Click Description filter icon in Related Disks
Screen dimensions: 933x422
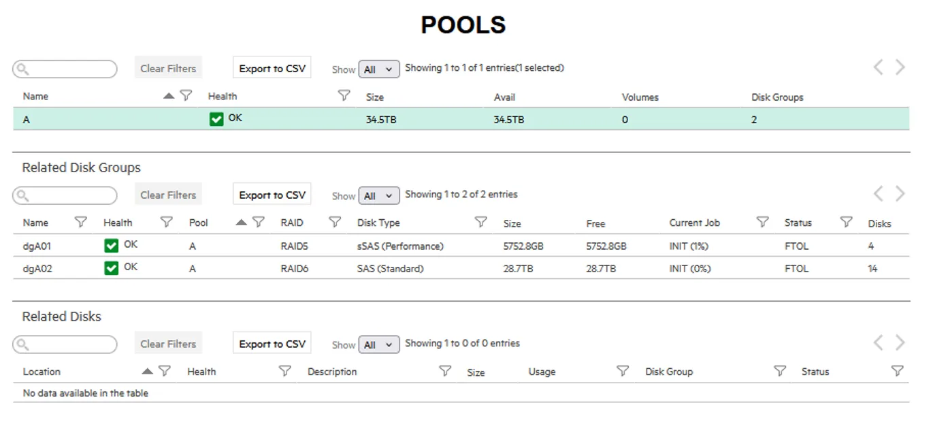click(x=445, y=372)
